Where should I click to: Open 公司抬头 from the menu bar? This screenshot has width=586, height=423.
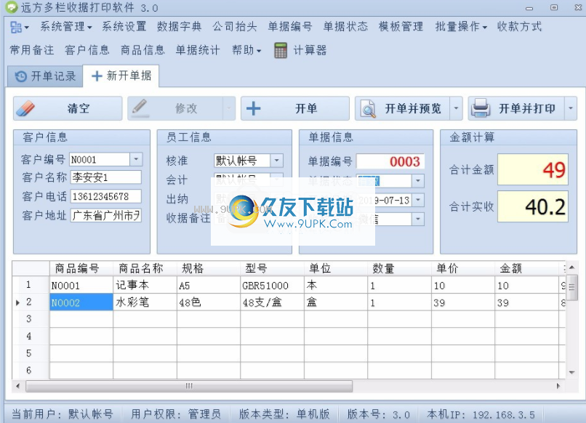235,27
